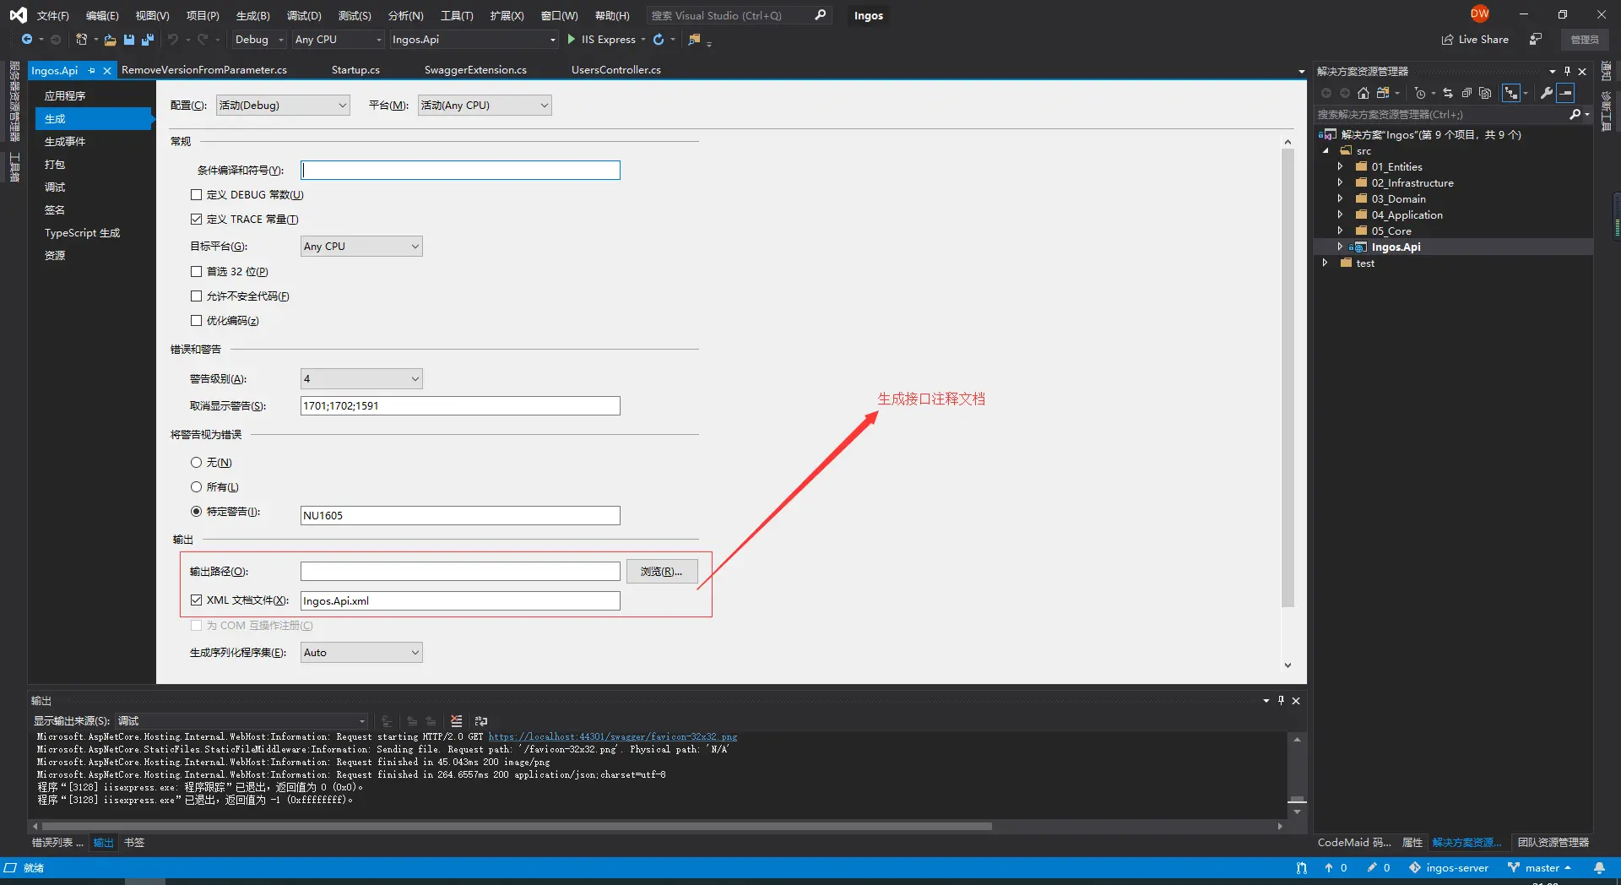
Task: Open the 调试(D) menu
Action: 304,16
